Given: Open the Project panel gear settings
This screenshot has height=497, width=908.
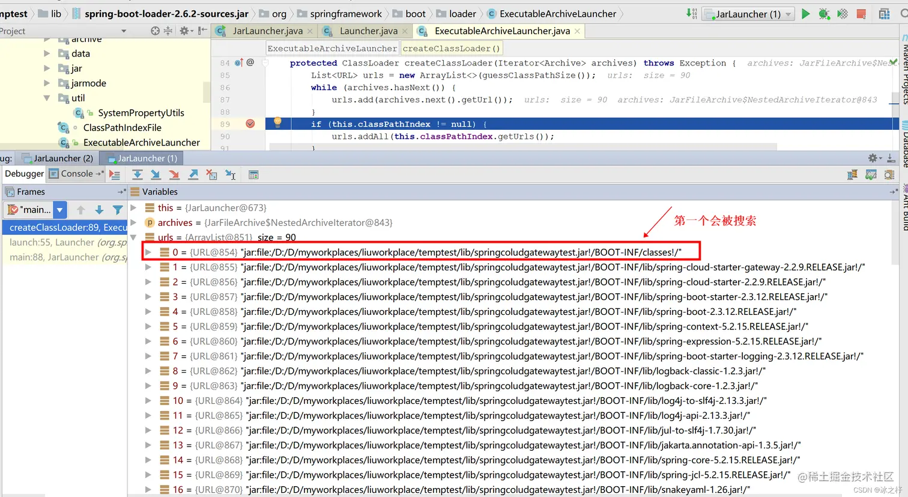Looking at the screenshot, I should (x=185, y=31).
